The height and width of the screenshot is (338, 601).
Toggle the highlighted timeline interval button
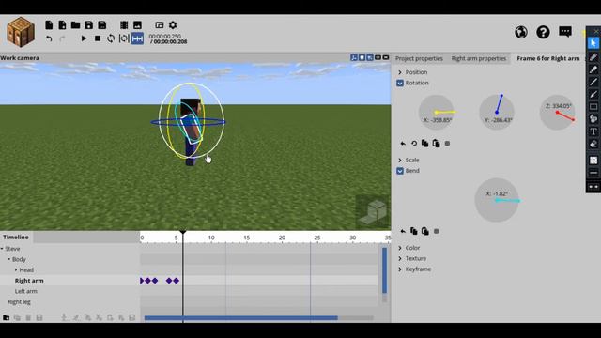click(x=137, y=38)
